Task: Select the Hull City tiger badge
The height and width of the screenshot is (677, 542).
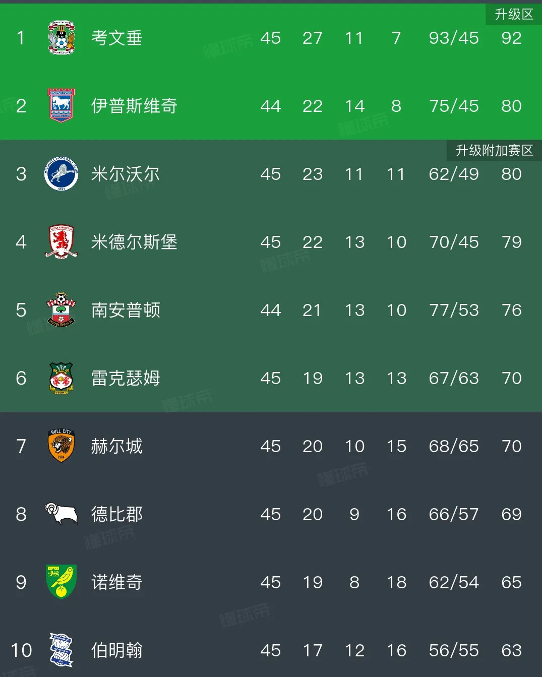Action: 61,446
